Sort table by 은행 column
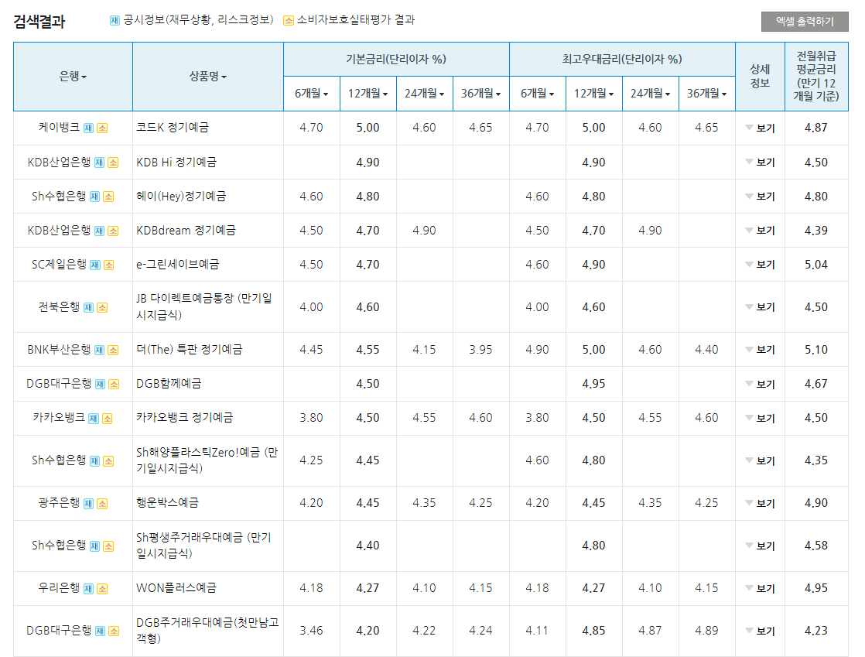 [x=73, y=77]
